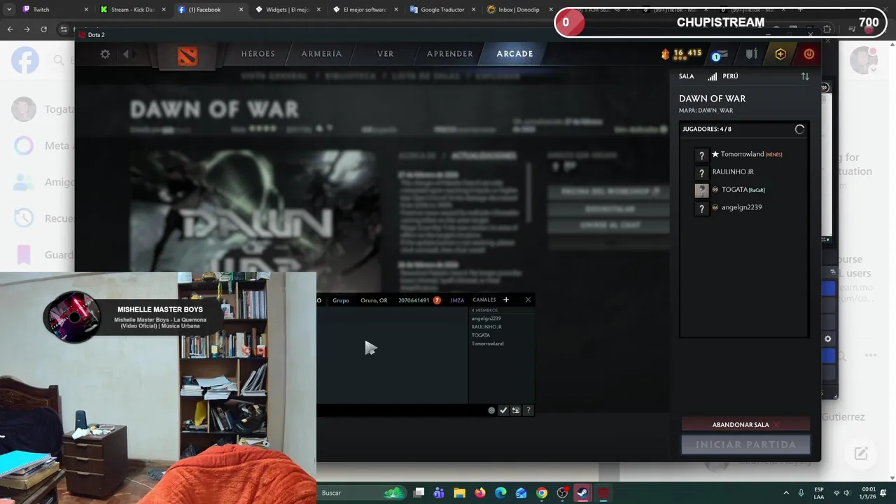This screenshot has width=896, height=504.
Task: Open the Dota Plus gold icon
Action: (780, 54)
